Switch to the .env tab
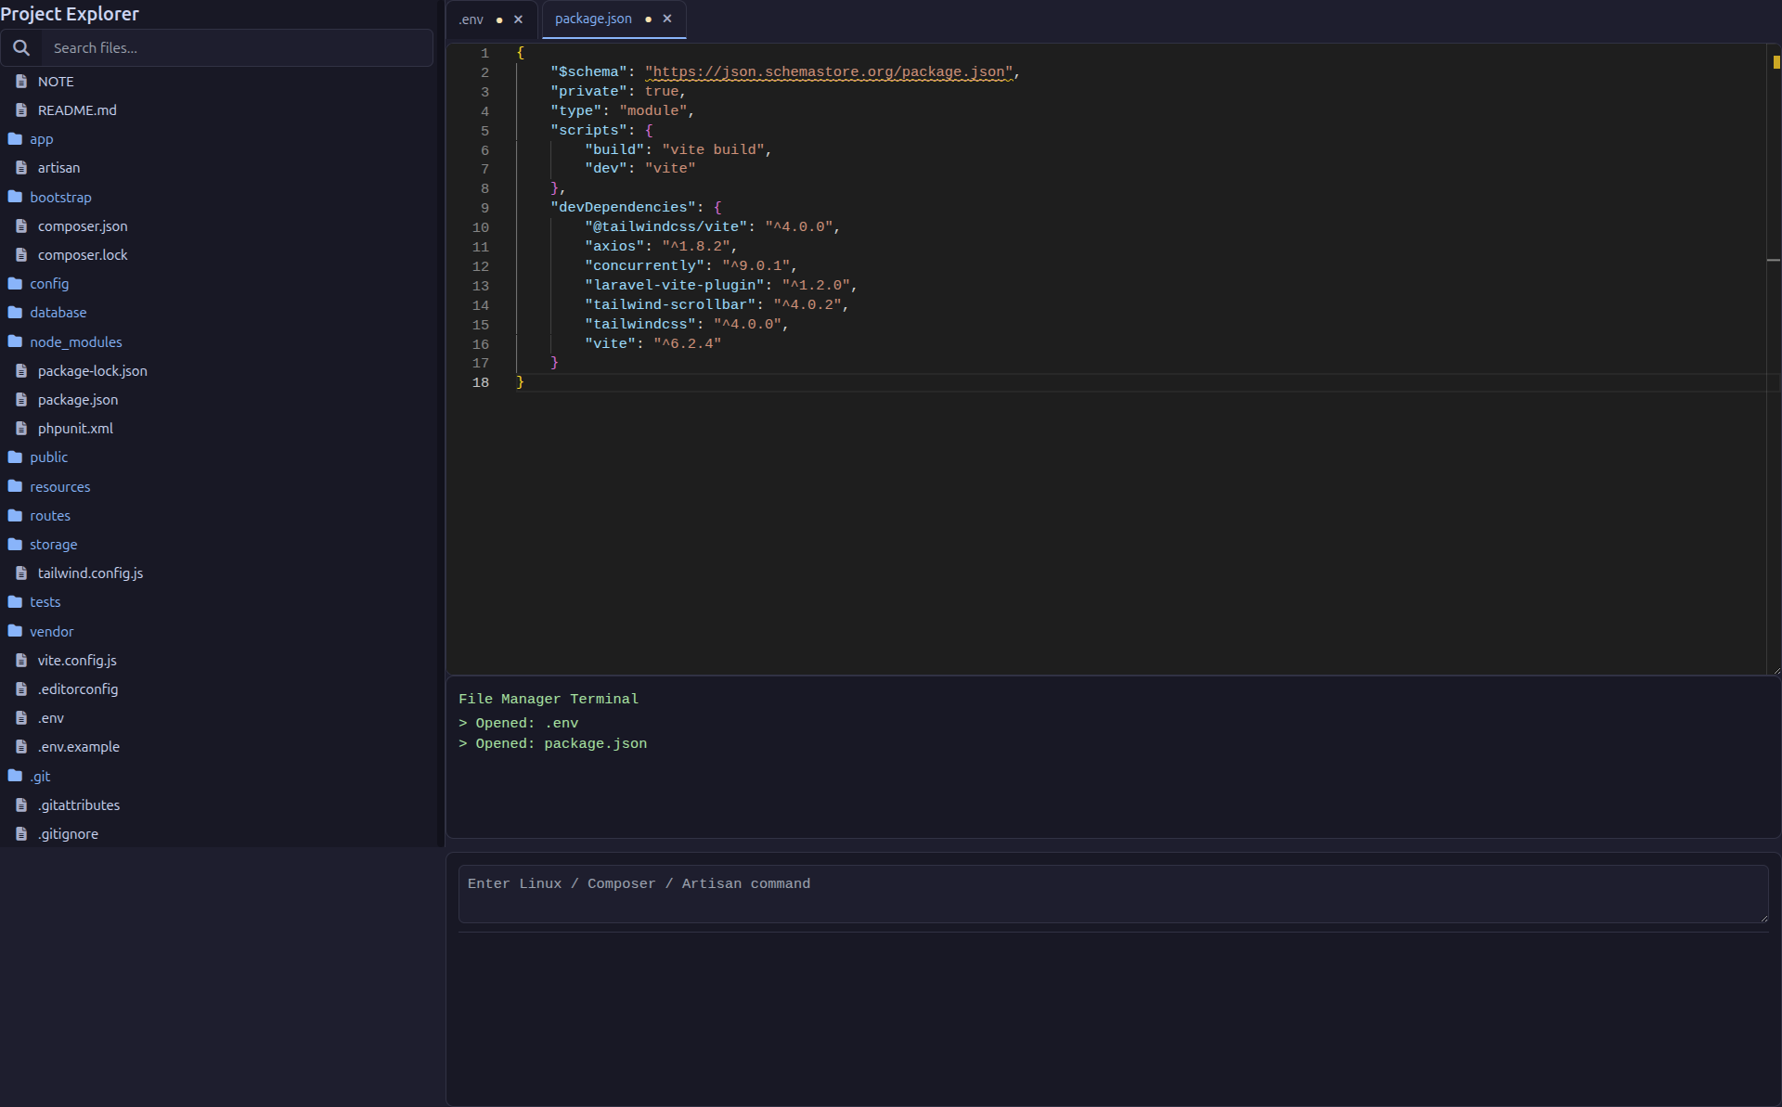1782x1107 pixels. [471, 19]
